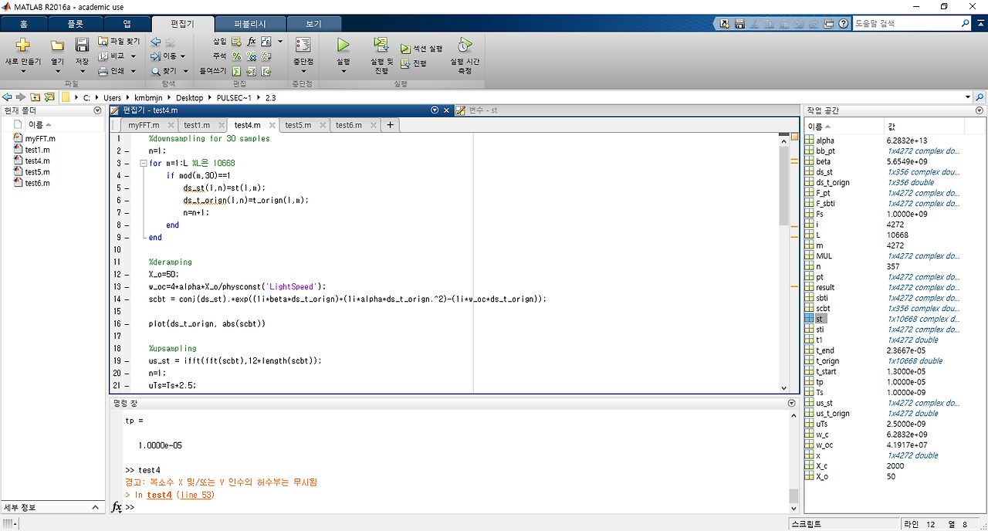The width and height of the screenshot is (988, 531).
Task: Comment selected lines with the % icon
Action: 237,56
